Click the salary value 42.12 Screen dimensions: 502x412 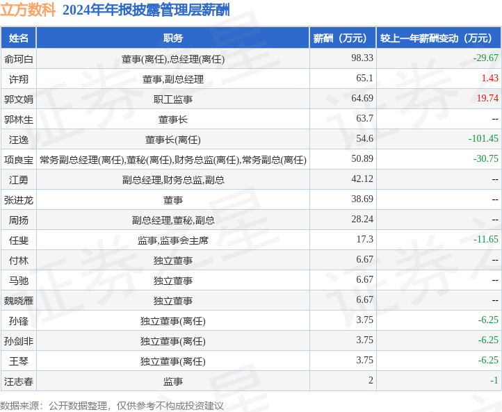click(362, 179)
